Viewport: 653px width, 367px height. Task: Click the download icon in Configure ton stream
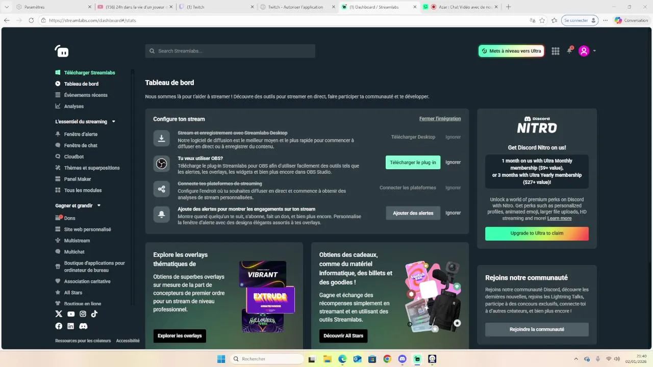162,138
